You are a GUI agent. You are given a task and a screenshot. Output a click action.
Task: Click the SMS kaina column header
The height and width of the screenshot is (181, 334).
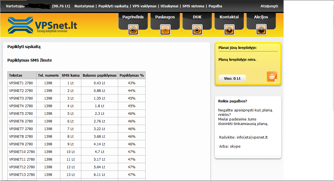click(x=71, y=75)
